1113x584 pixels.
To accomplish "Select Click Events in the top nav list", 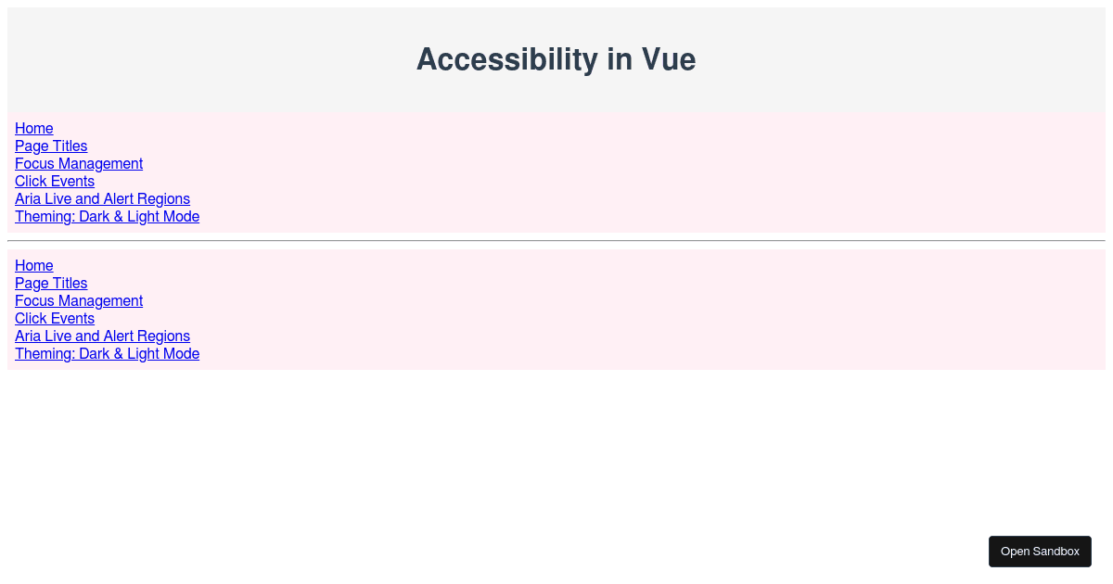I will pos(55,181).
